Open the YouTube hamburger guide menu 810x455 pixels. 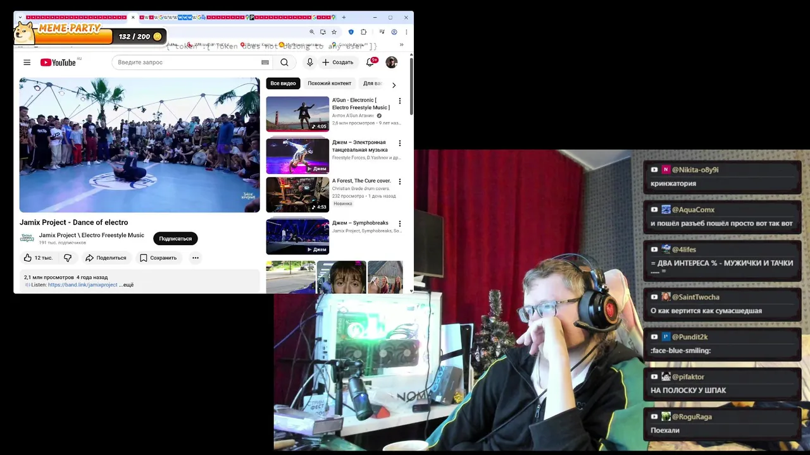[x=27, y=62]
